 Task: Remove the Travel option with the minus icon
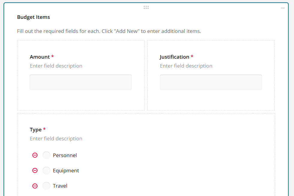(x=35, y=186)
